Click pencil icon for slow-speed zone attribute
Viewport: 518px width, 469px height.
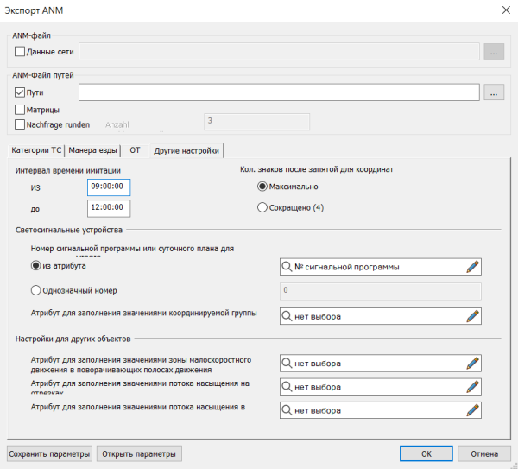(x=471, y=364)
